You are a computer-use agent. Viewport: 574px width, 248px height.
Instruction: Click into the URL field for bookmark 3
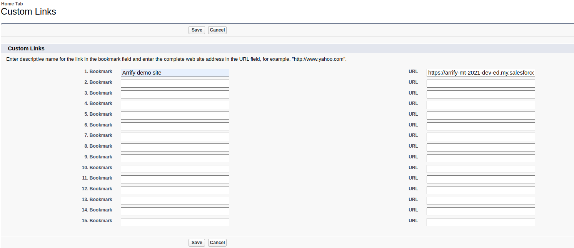pos(481,94)
